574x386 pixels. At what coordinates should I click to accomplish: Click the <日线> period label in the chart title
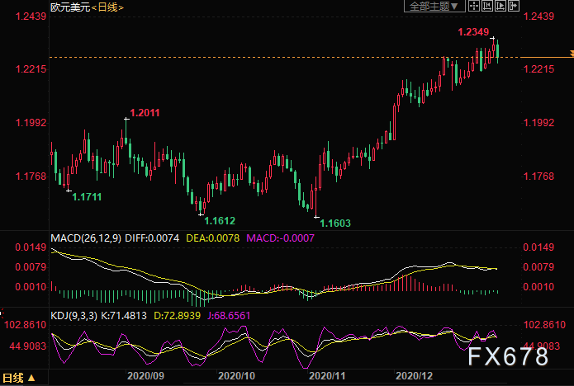106,7
